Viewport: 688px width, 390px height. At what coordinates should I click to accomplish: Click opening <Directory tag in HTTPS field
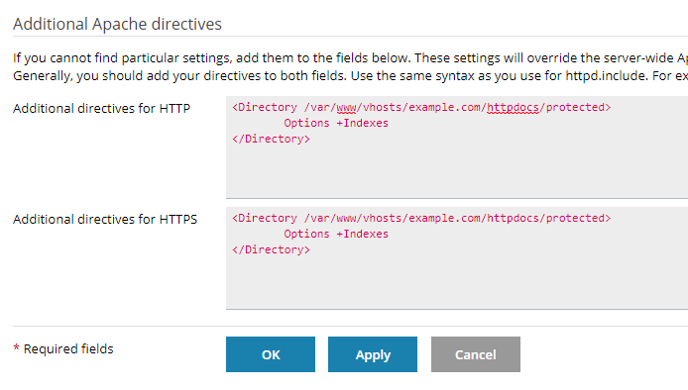click(265, 218)
